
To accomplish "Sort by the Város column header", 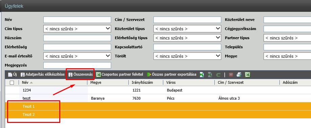I will tap(189, 82).
